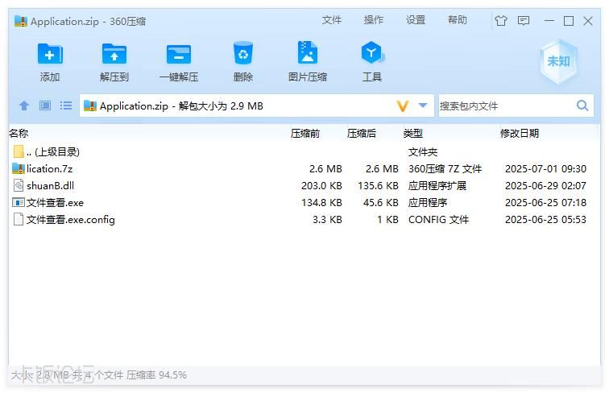Expand the address path dropdown arrow
609x393 pixels.
423,105
